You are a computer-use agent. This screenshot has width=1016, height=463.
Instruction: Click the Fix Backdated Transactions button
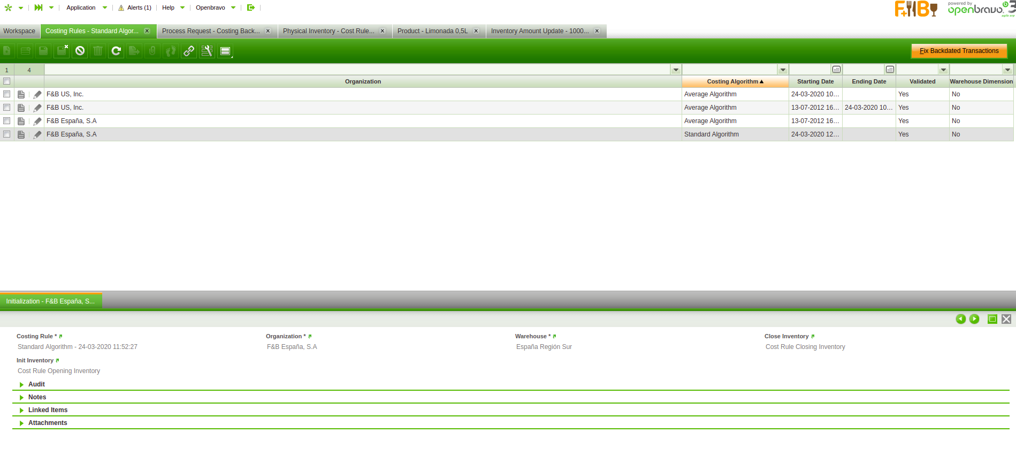point(959,51)
